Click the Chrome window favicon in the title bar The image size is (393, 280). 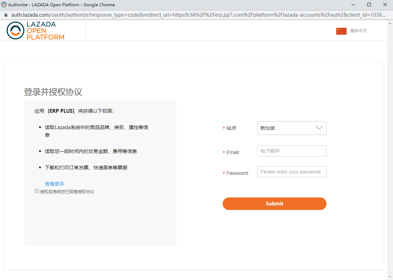(x=4, y=5)
